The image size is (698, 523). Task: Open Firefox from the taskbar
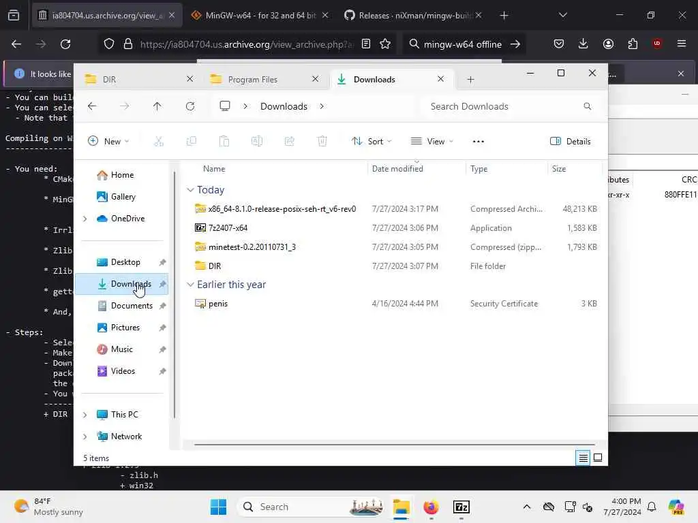coord(431,507)
